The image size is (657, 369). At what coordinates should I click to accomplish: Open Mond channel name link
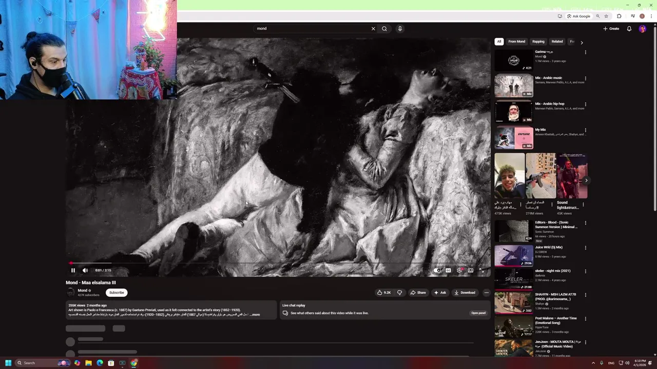point(82,291)
